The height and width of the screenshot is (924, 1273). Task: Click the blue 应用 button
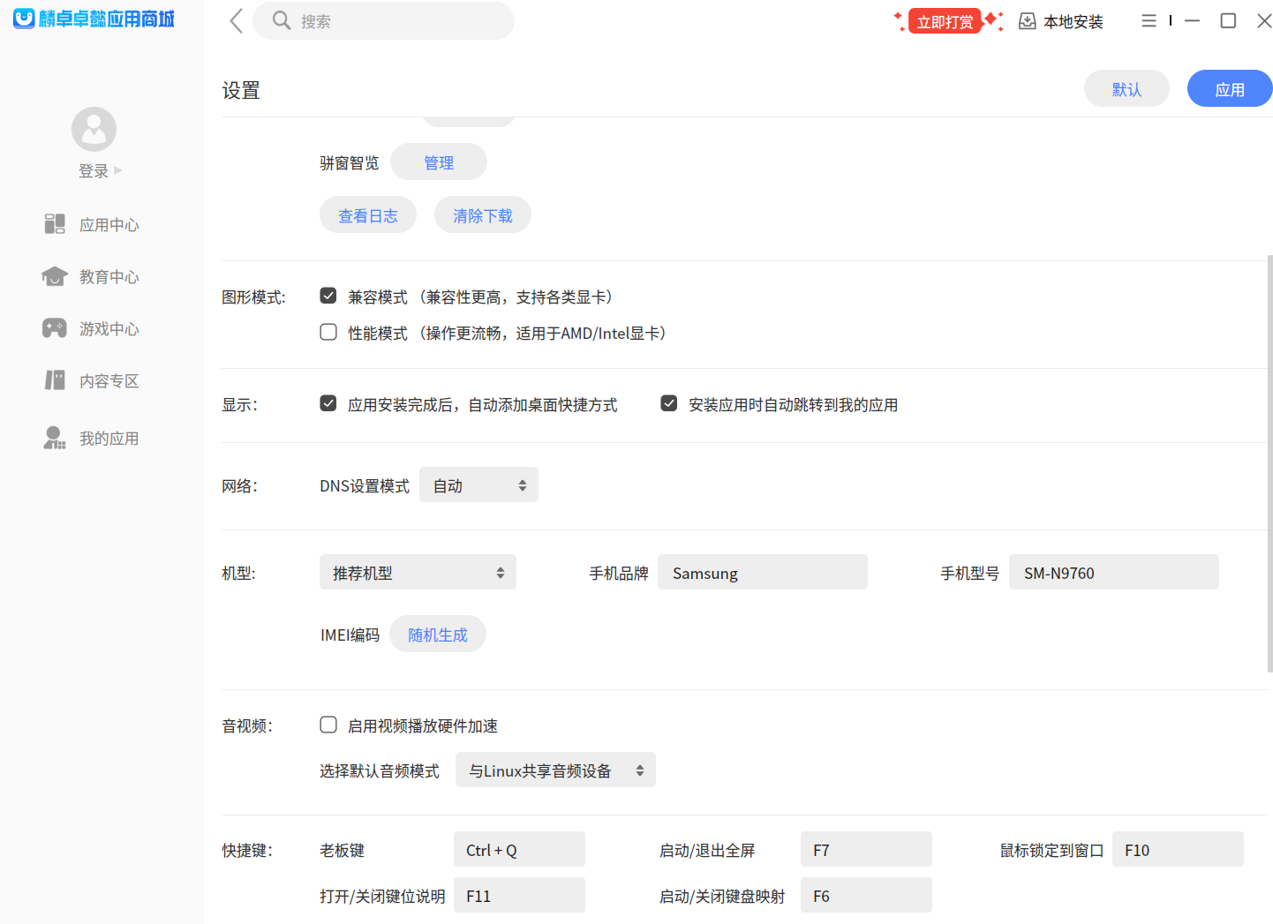(1230, 88)
